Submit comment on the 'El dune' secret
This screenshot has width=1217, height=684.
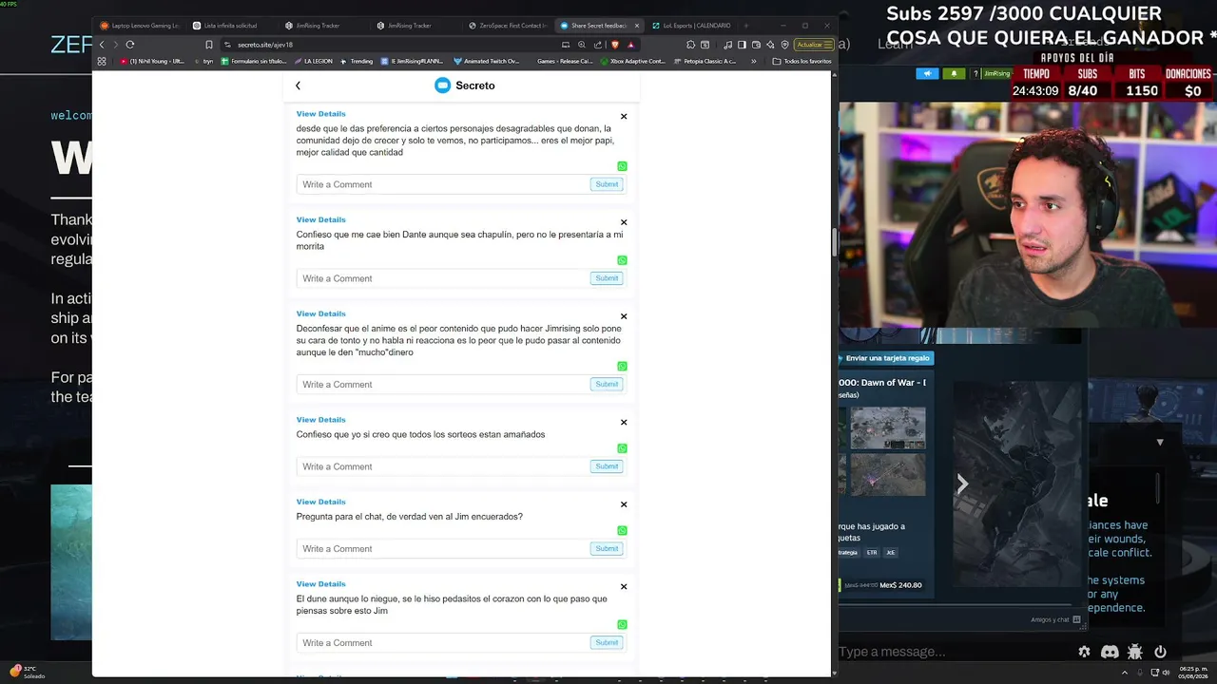coord(607,642)
